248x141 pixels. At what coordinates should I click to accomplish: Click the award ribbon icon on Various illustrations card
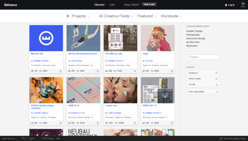tap(98, 71)
